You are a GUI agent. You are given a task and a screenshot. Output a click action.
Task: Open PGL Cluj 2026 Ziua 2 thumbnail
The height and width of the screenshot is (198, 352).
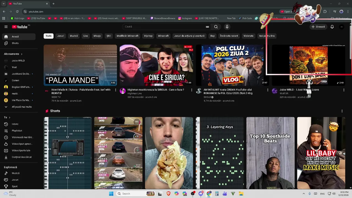pyautogui.click(x=232, y=65)
